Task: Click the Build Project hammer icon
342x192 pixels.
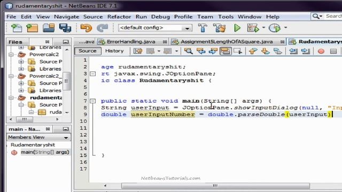Action: [x=203, y=28]
